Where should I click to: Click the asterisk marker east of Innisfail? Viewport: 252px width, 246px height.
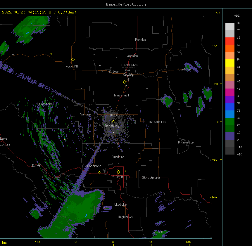[147, 89]
